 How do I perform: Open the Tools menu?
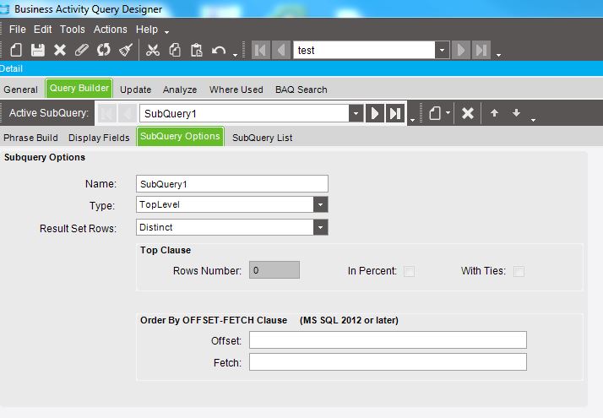73,30
